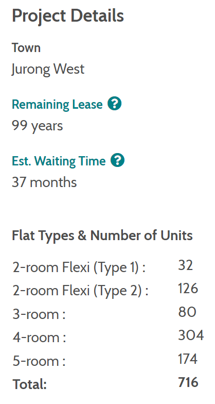The width and height of the screenshot is (215, 404).
Task: Click the 4-room flat type label
Action: (x=39, y=337)
